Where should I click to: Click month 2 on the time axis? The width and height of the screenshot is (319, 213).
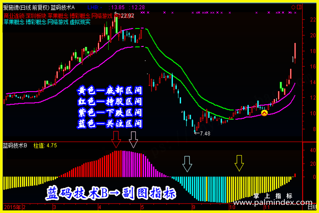coord(24,207)
